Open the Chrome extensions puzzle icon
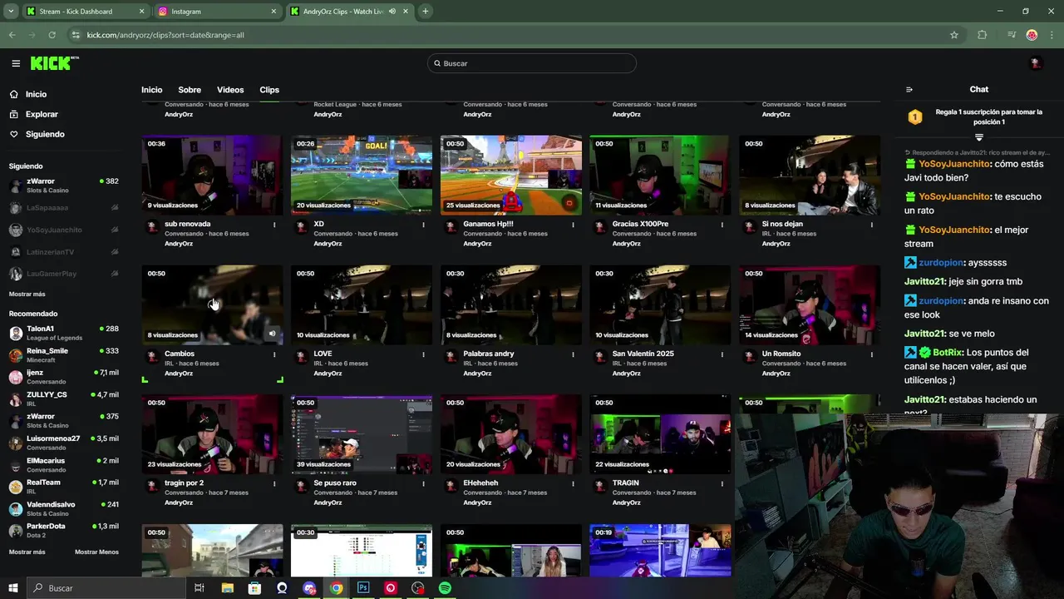The height and width of the screenshot is (599, 1064). 983,35
